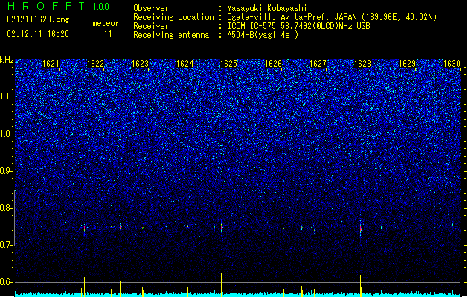Screen dimensions: 468x297
Task: Click the time marker 1626
Action: click(x=273, y=64)
